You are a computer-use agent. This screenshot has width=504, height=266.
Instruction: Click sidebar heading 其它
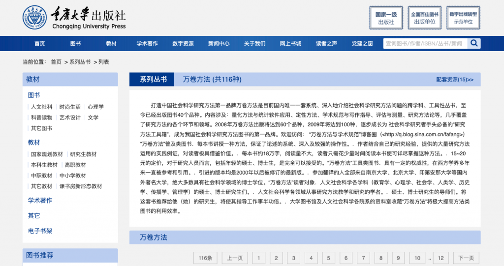34,215
